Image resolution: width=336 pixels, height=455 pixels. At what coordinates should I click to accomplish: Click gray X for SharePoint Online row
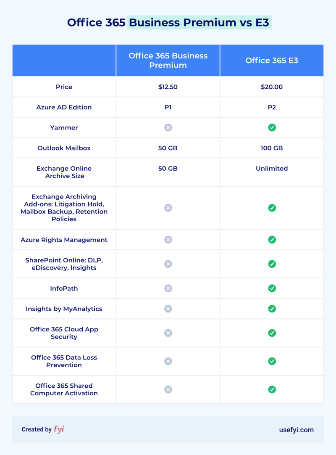[x=168, y=264]
